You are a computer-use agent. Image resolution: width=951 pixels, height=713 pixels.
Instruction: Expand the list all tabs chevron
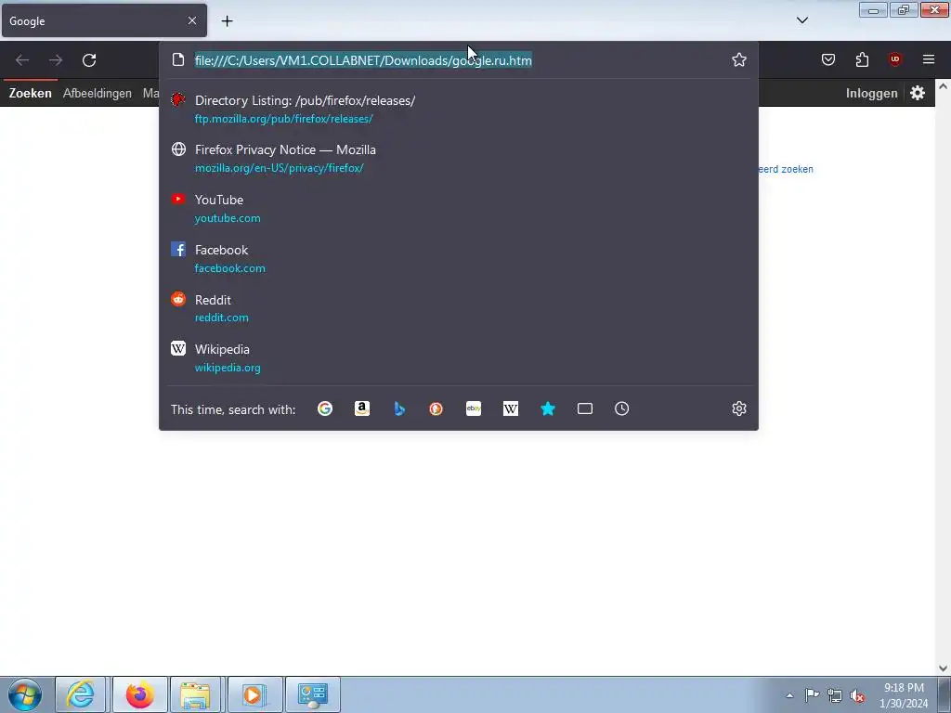coord(801,20)
